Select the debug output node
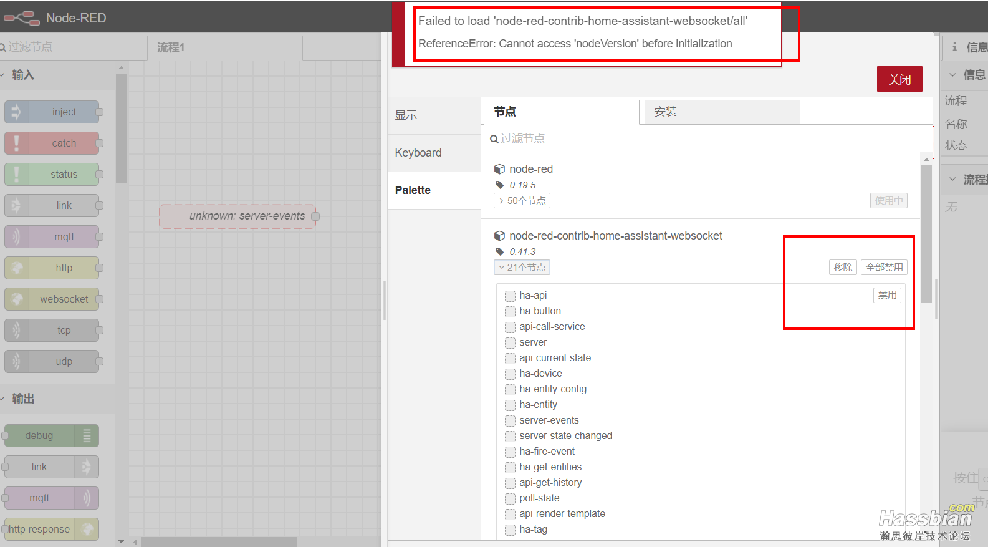Viewport: 988px width, 547px height. 52,435
